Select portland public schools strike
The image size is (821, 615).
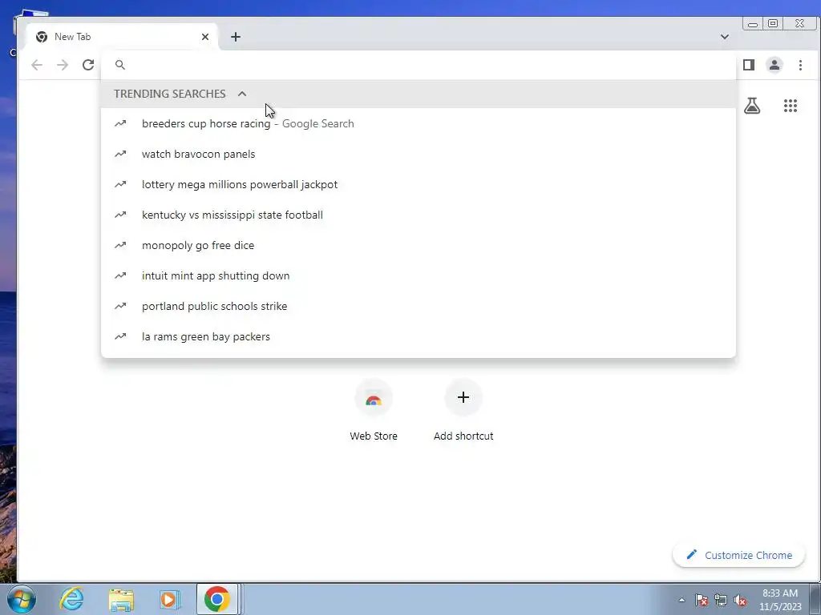(419, 306)
